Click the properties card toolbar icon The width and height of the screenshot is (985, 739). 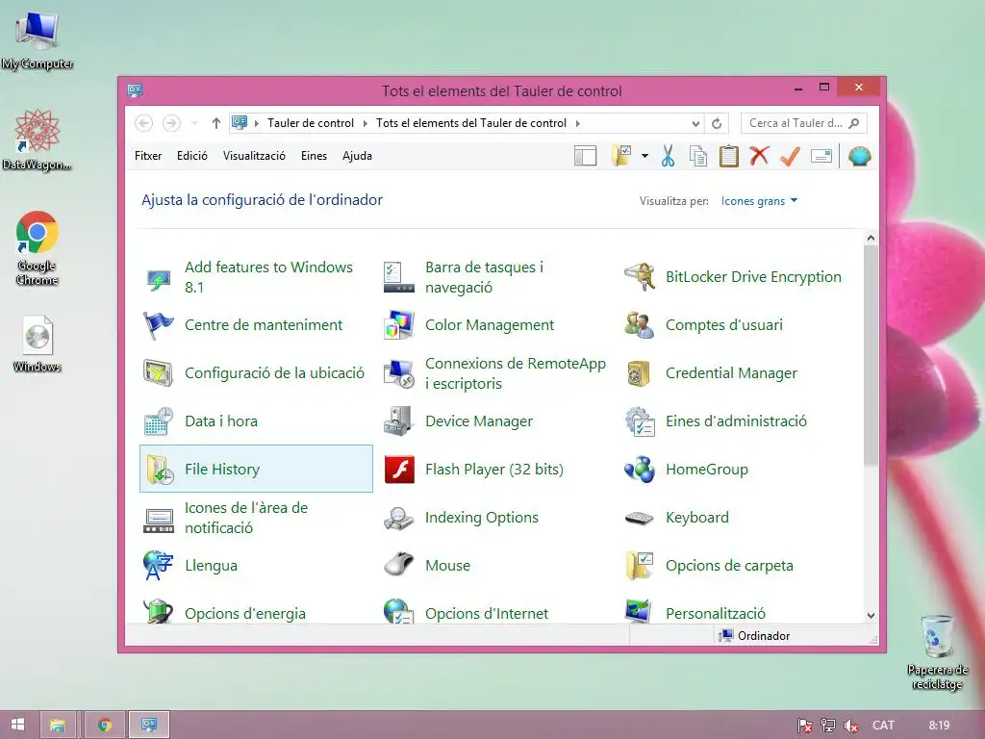point(821,156)
